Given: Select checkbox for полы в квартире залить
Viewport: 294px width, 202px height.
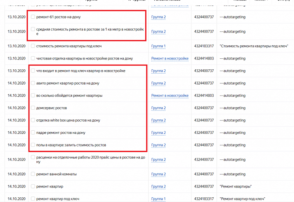Looking at the screenshot, I should point(33,145).
